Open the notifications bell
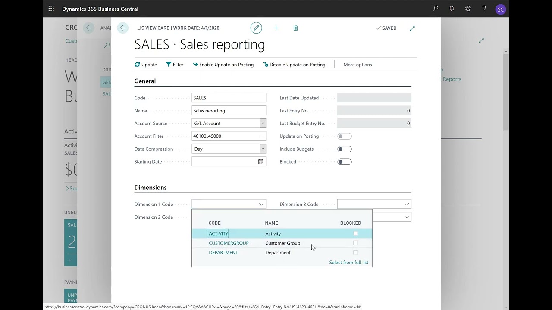552x310 pixels. click(452, 9)
